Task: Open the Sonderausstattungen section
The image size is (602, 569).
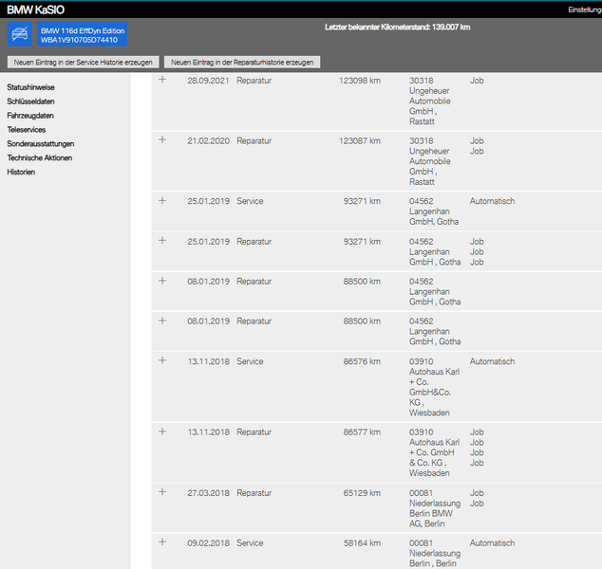Action: 41,144
